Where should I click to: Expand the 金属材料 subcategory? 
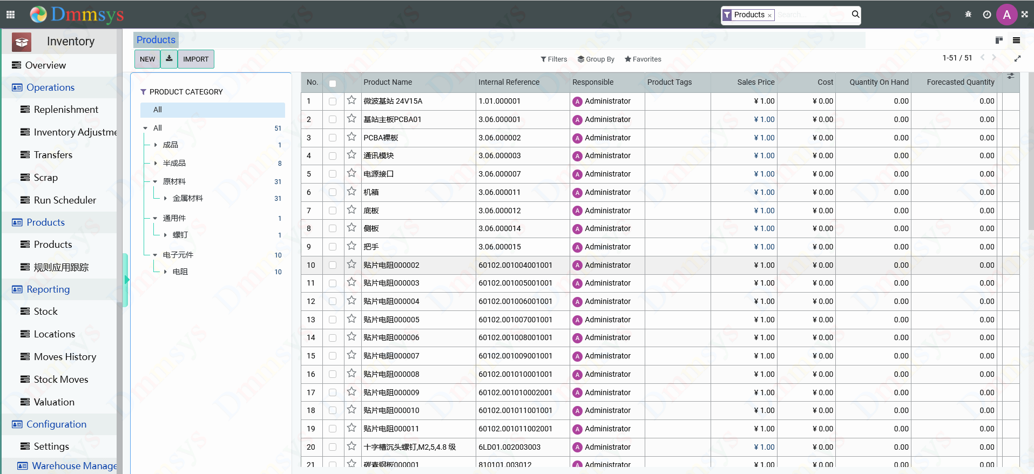point(165,198)
